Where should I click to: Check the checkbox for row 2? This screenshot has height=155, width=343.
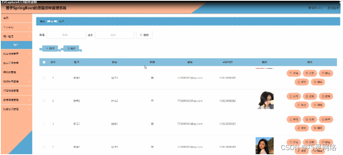44,101
